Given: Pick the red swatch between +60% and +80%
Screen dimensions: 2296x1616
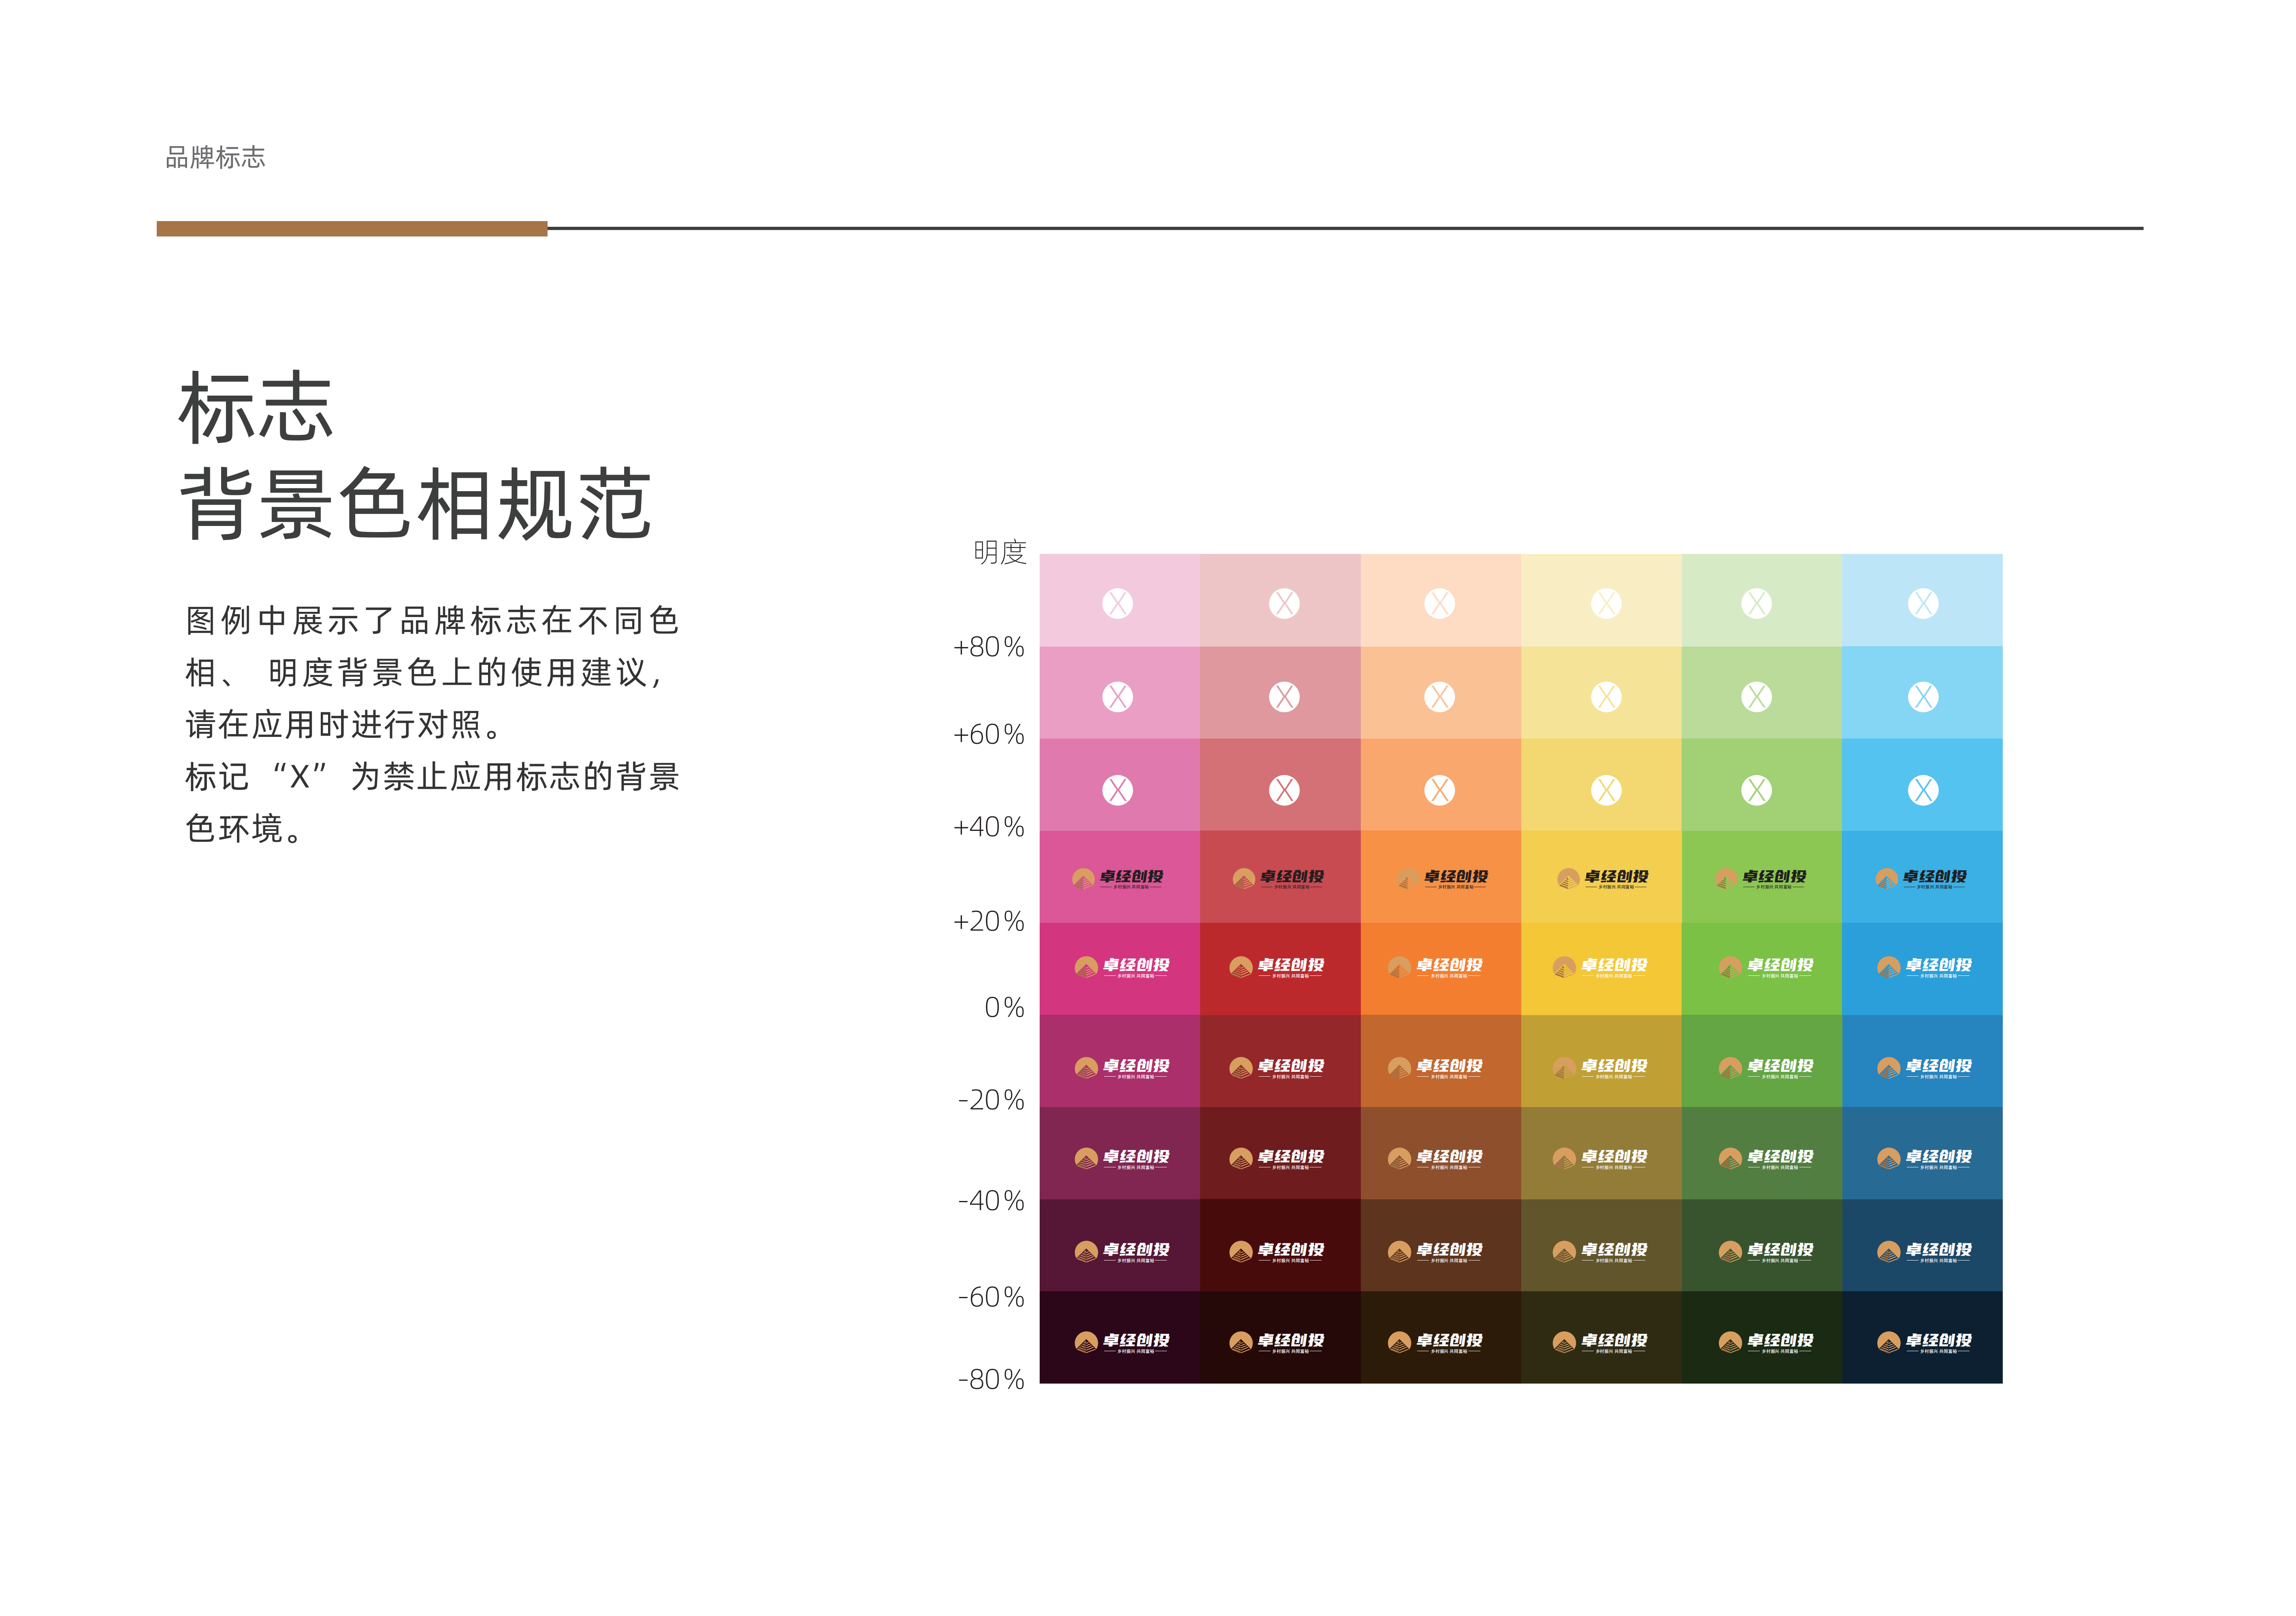Looking at the screenshot, I should 1280,692.
